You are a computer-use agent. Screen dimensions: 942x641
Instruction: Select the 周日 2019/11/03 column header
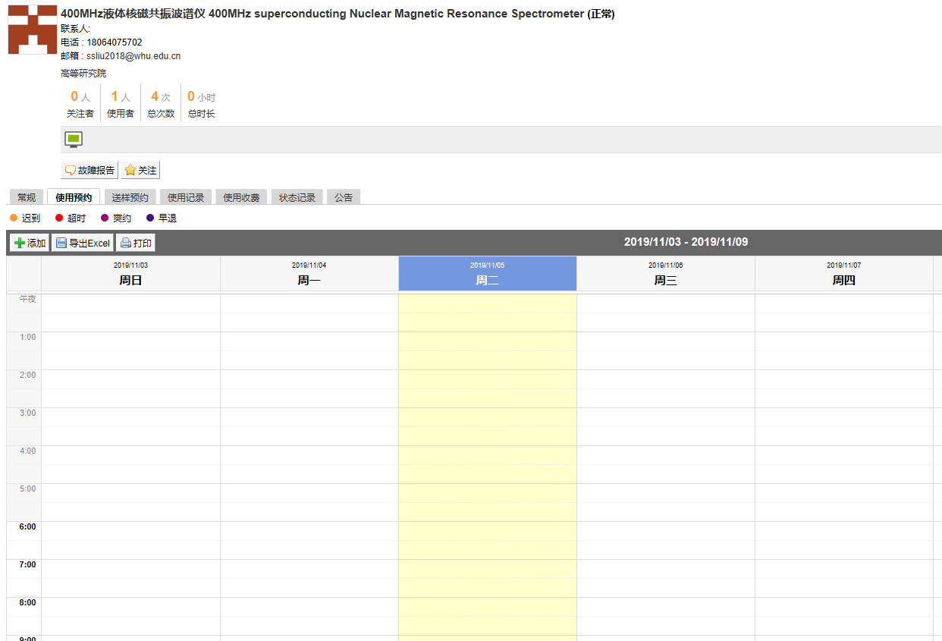(x=130, y=274)
